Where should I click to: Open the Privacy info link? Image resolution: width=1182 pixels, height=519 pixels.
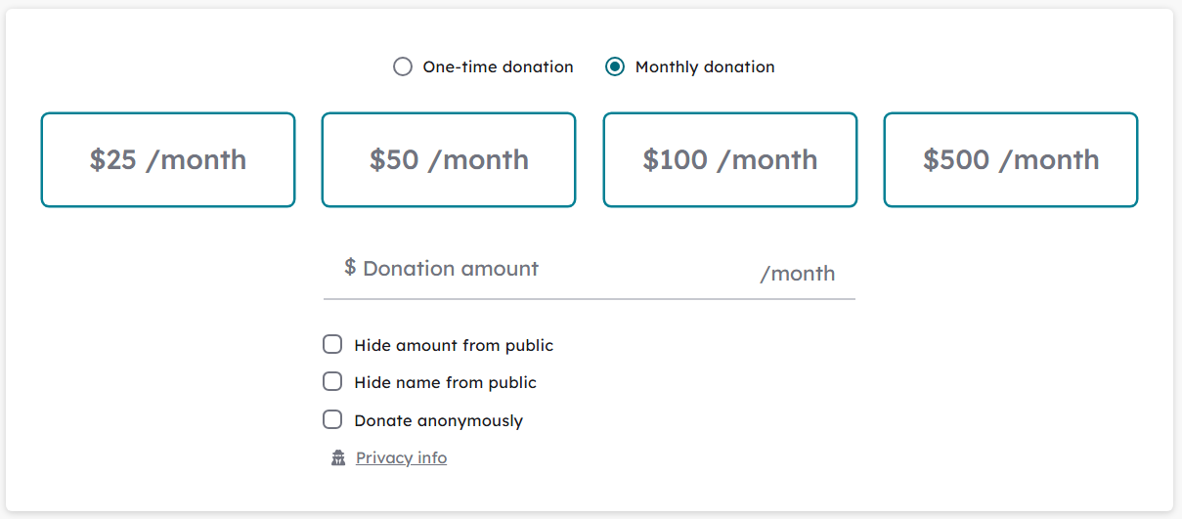pos(401,457)
